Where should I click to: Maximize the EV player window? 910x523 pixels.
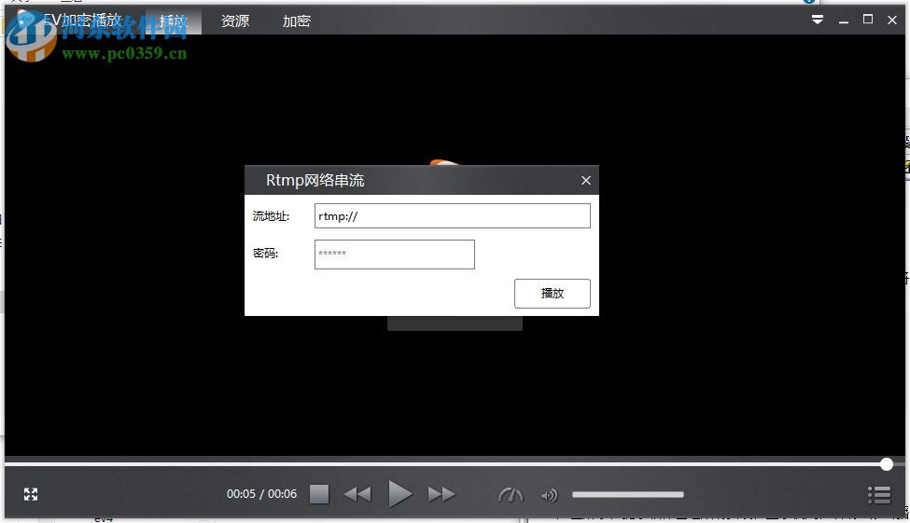[x=868, y=20]
